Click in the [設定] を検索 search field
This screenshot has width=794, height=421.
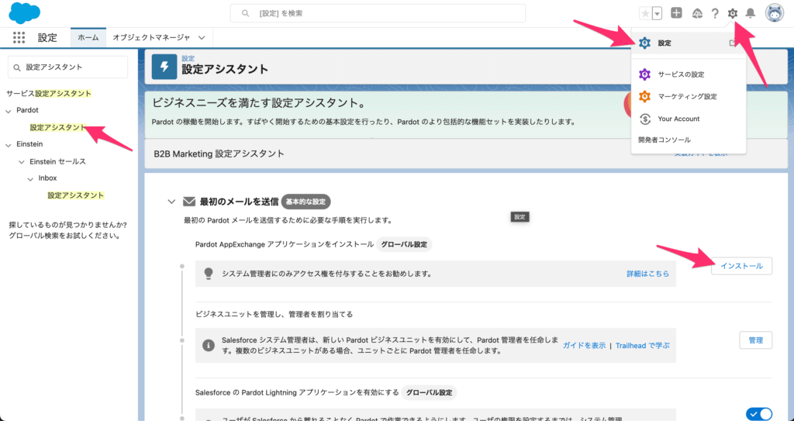pyautogui.click(x=378, y=13)
